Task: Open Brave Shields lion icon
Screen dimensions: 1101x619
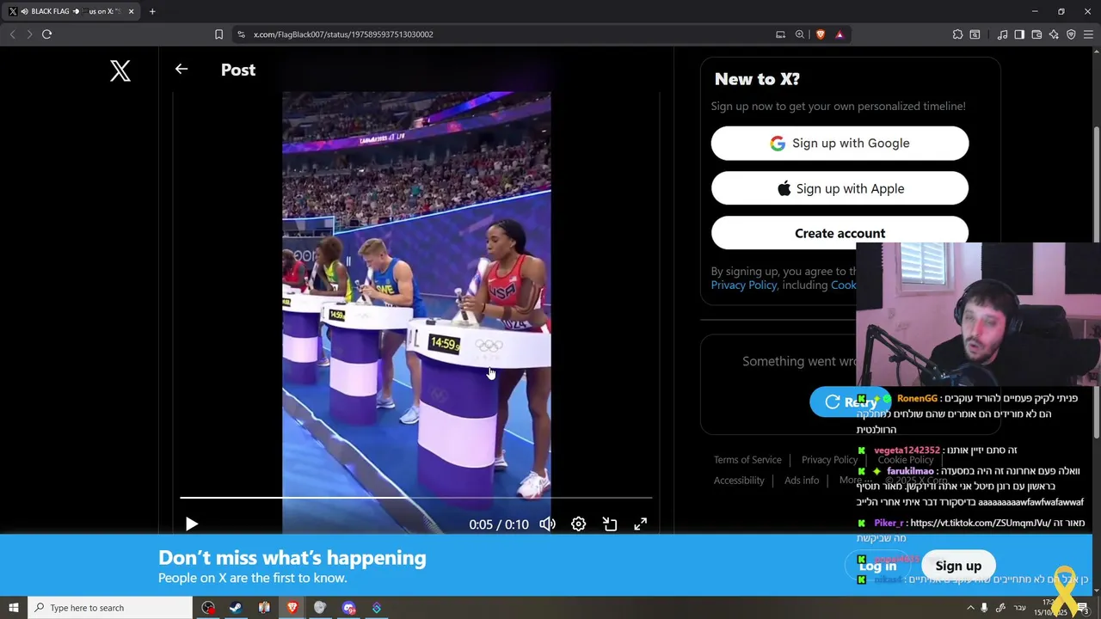Action: (820, 34)
